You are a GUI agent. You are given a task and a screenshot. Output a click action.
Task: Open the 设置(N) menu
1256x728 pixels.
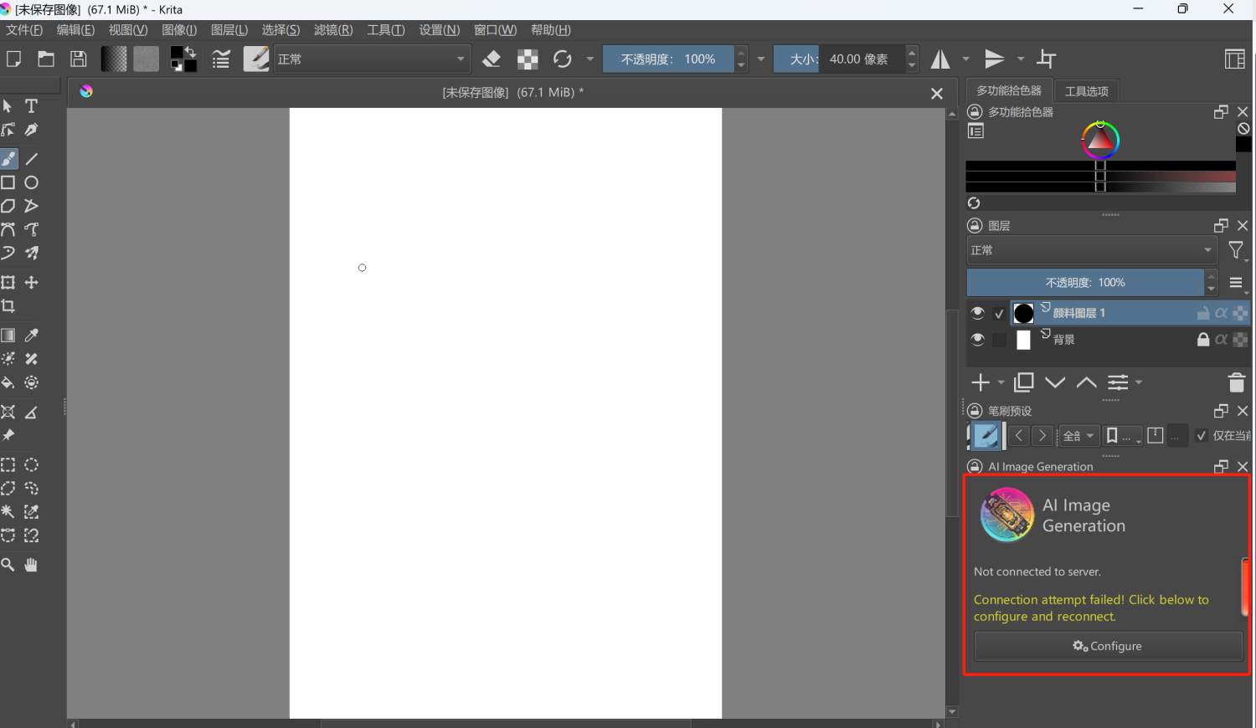coord(440,30)
